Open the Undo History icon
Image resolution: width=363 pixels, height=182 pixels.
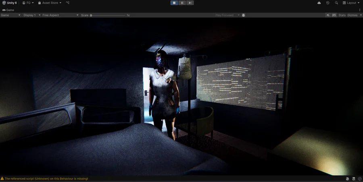pyautogui.click(x=328, y=3)
